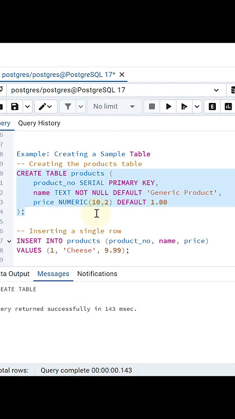Expand the execute options arrow
The width and height of the screenshot is (235, 419).
click(x=197, y=106)
